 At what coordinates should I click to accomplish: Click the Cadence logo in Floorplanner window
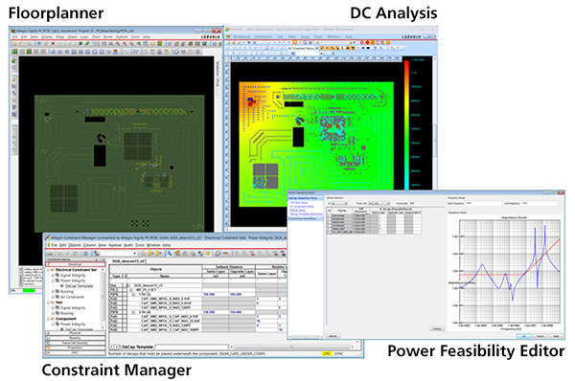click(211, 36)
